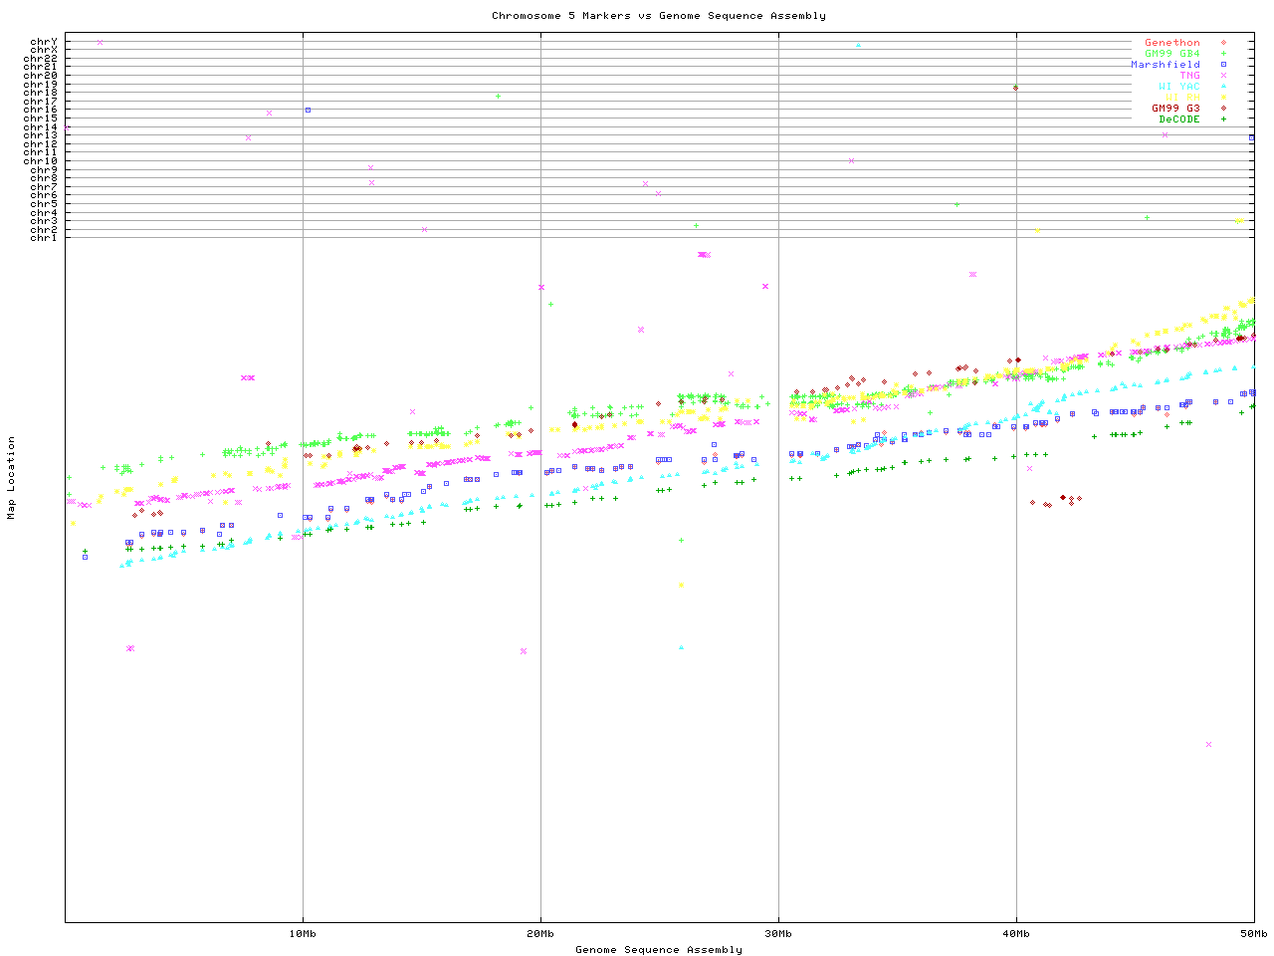Click the WI RH yellow star legend marker
1274x956 pixels.
click(1223, 98)
